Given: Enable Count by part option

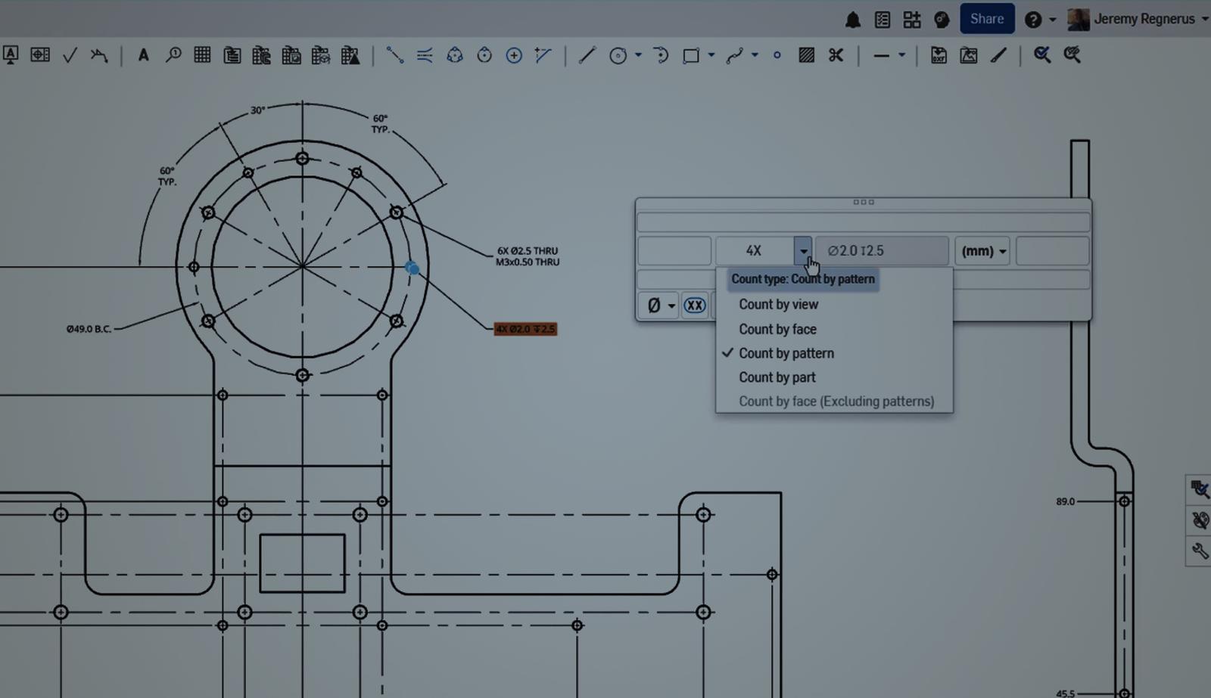Looking at the screenshot, I should click(777, 377).
